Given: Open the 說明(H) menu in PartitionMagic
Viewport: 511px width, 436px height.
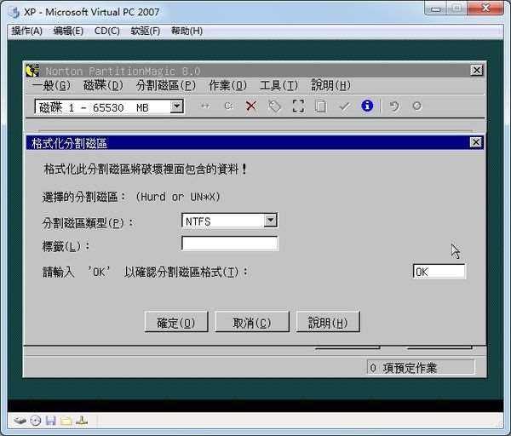Looking at the screenshot, I should pyautogui.click(x=330, y=85).
